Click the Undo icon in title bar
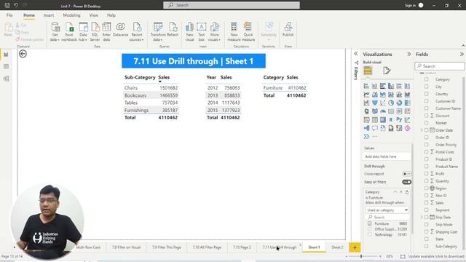Screen dimensions: 466x262 point(16,5)
